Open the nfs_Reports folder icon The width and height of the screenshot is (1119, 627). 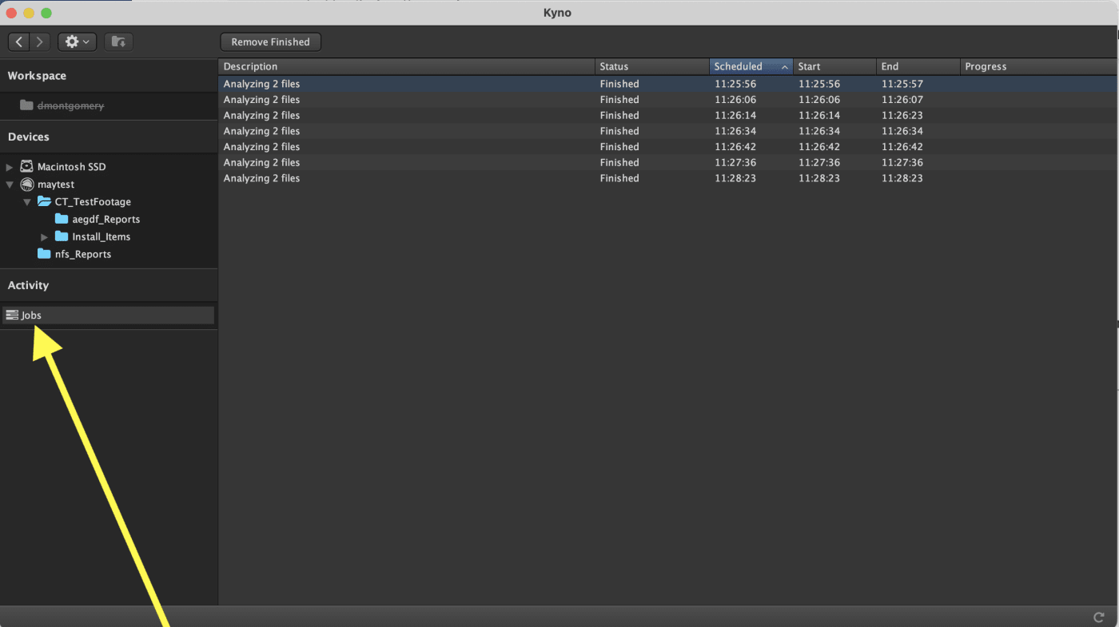44,254
